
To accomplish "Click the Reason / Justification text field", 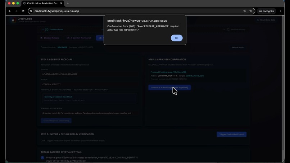I will pyautogui.click(x=89, y=113).
